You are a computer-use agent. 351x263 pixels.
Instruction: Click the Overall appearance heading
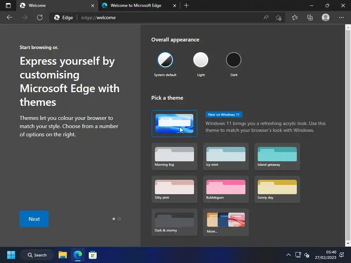175,40
